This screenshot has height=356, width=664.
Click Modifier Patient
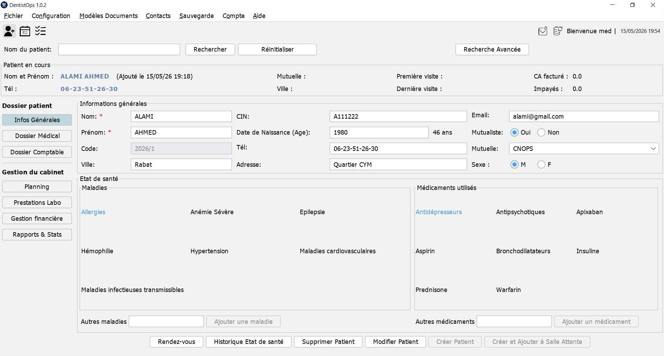pos(396,342)
